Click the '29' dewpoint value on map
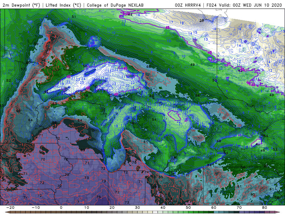Screen dimensions: 285x214 [x=202, y=20]
